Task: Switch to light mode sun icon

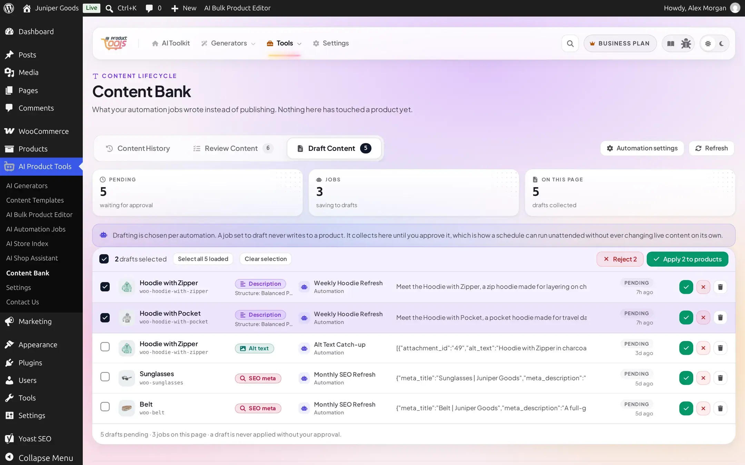Action: click(708, 43)
